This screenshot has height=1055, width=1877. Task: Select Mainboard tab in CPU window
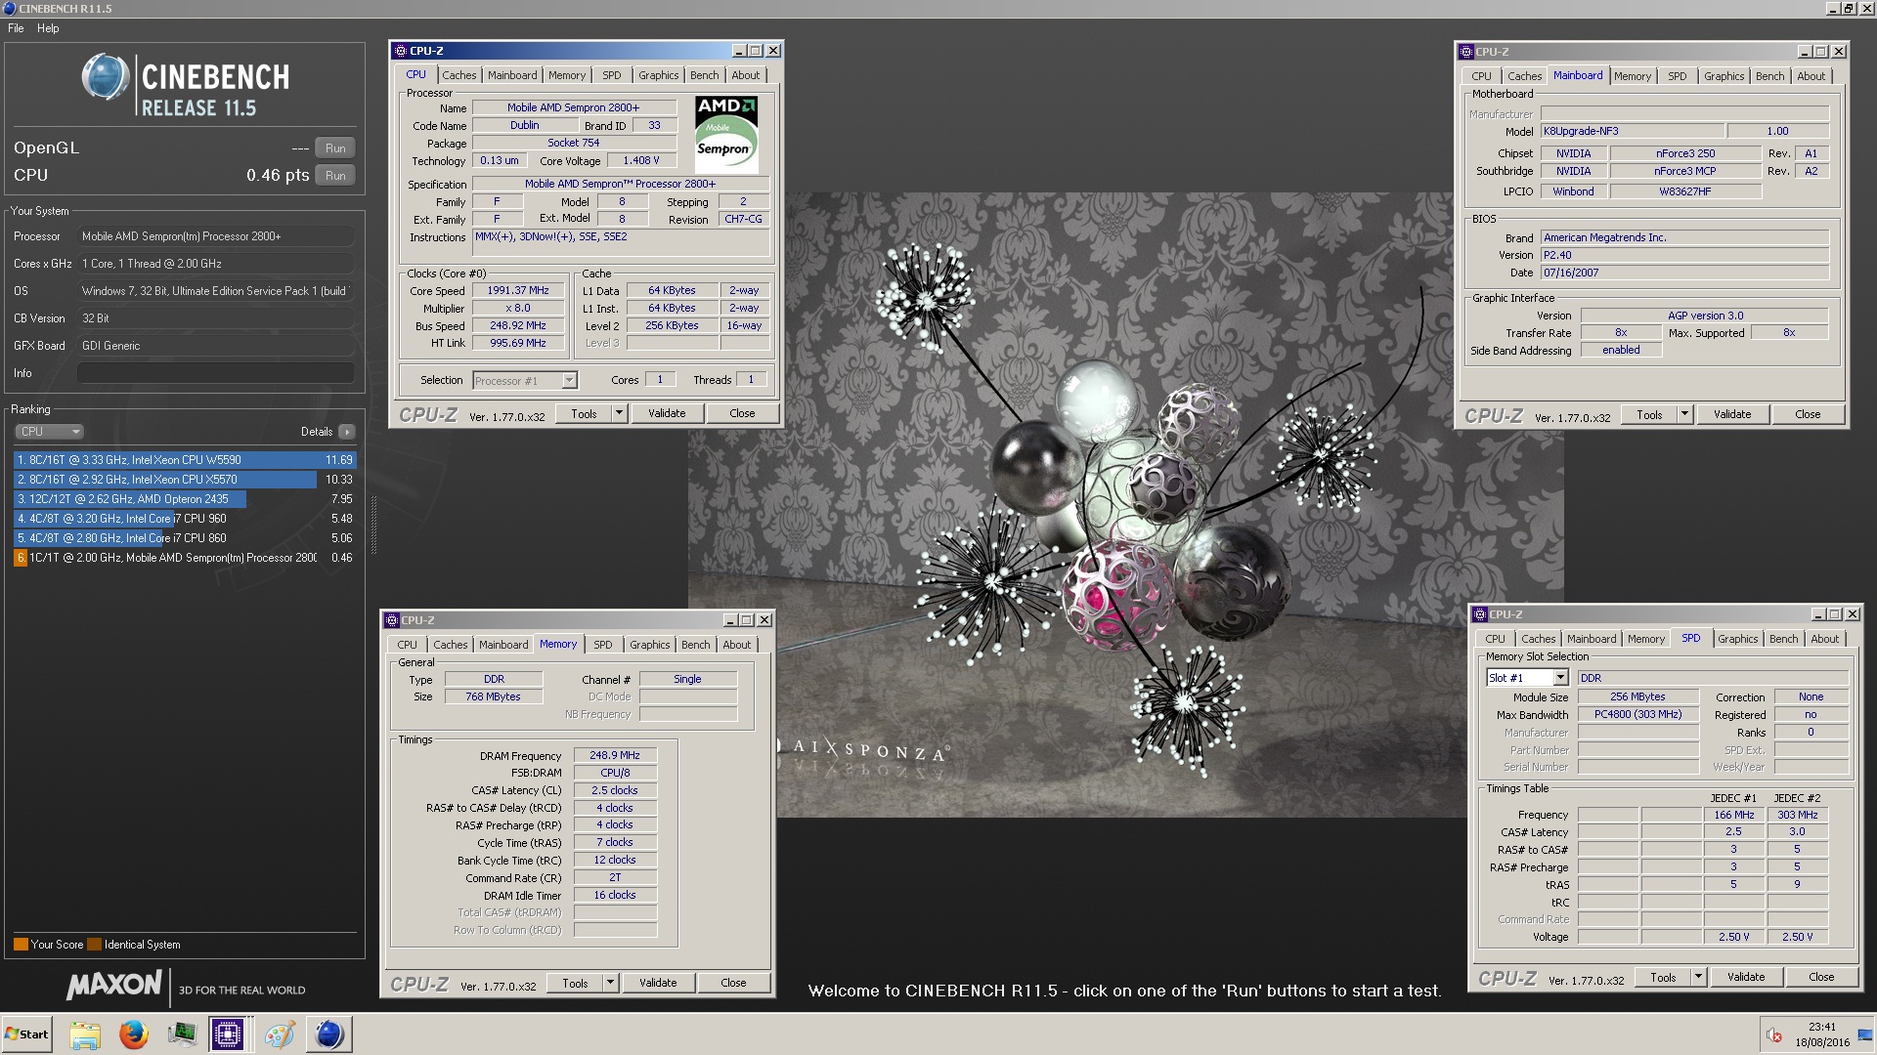tap(512, 75)
